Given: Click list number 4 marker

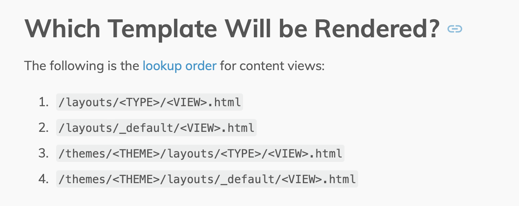Looking at the screenshot, I should 43,179.
